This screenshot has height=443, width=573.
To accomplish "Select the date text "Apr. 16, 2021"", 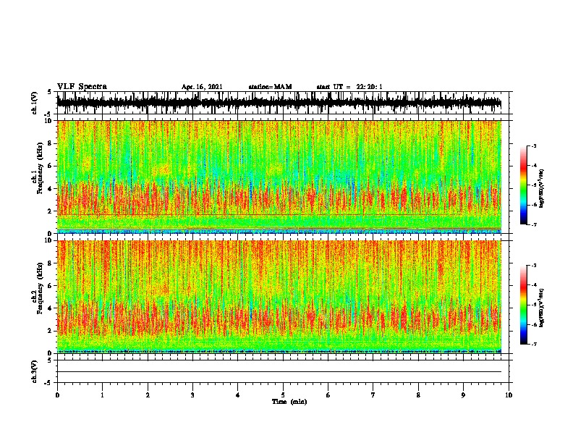I will (x=202, y=87).
